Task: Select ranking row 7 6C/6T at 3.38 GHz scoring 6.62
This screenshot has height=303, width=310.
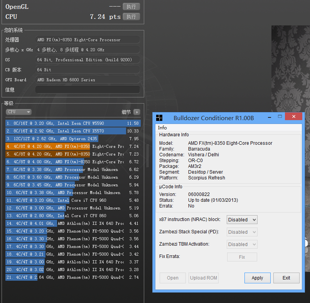Action: [x=73, y=169]
